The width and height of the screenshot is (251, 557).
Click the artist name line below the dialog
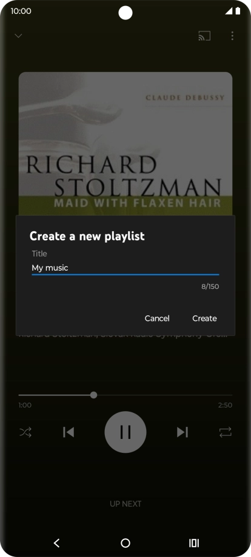tap(123, 336)
